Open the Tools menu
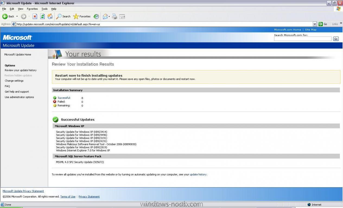This screenshot has height=208, width=343. tap(45, 9)
